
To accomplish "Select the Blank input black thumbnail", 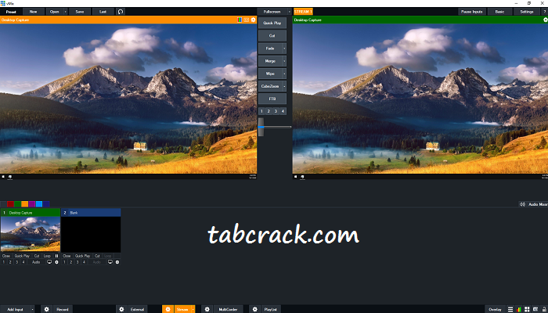I will [x=91, y=234].
